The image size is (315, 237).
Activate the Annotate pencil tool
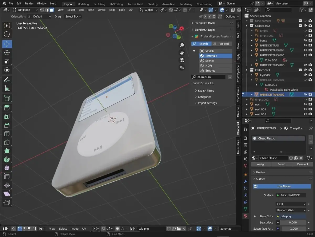[7, 80]
